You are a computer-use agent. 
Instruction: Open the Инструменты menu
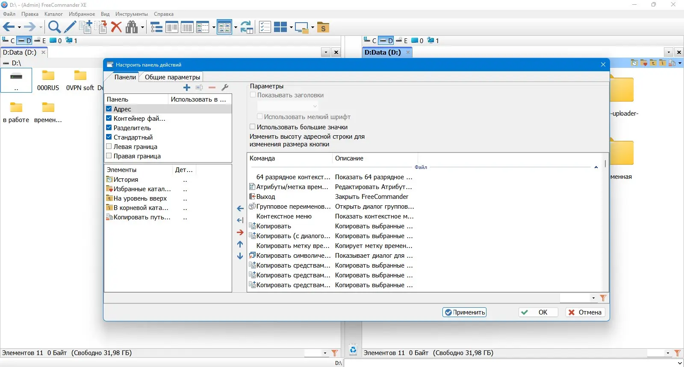point(131,14)
